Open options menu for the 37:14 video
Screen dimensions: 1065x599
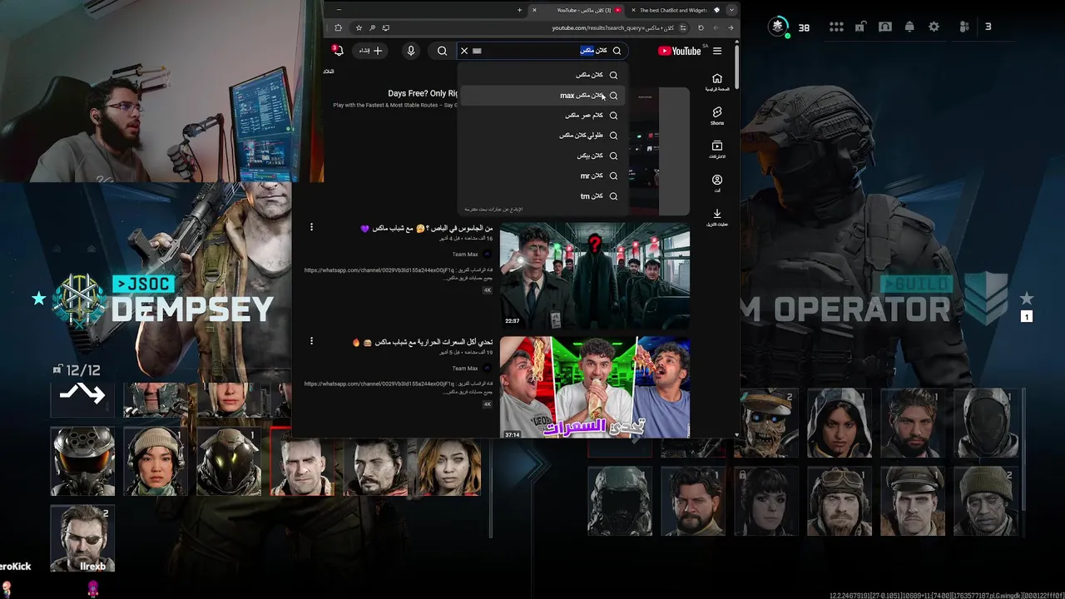[311, 341]
